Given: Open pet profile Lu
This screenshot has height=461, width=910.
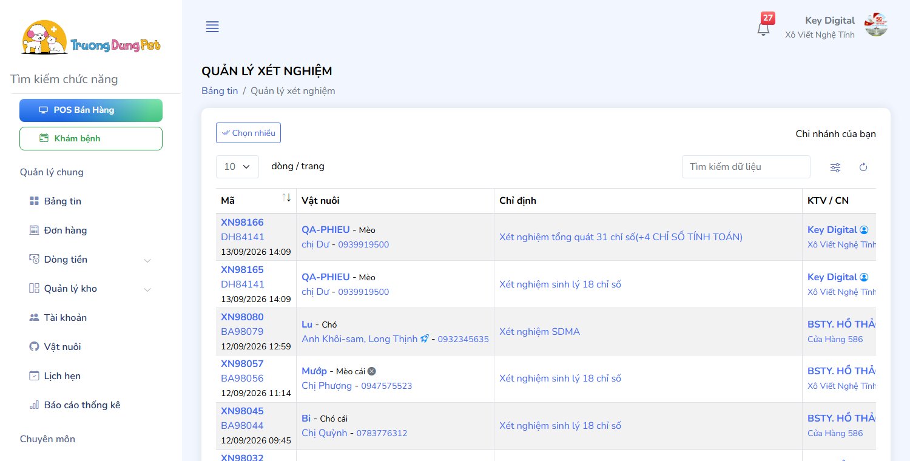Looking at the screenshot, I should coord(307,325).
